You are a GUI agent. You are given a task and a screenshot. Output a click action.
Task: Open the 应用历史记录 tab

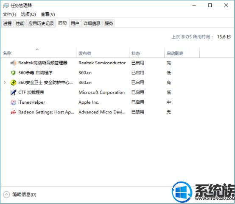41,23
